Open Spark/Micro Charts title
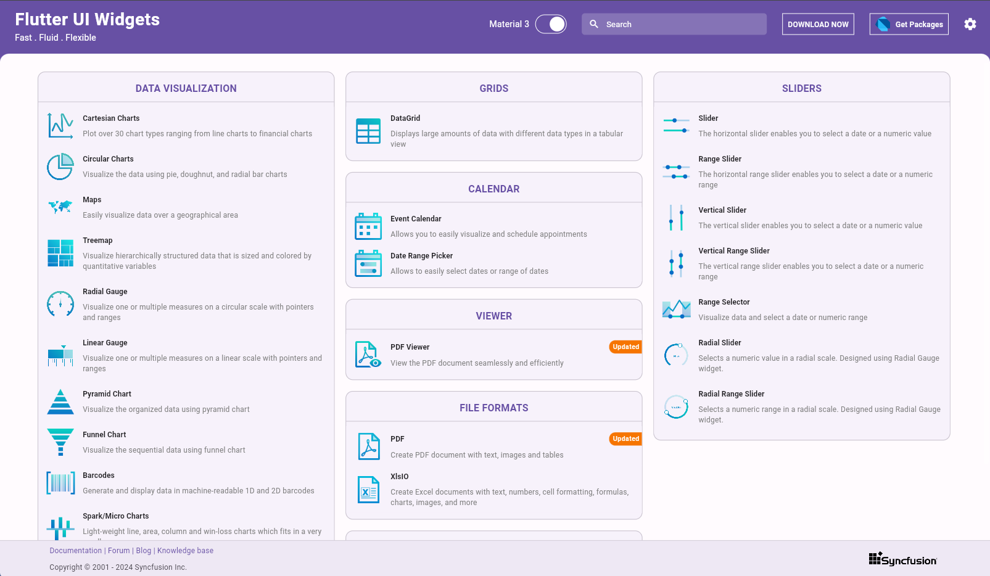The image size is (990, 576). (116, 516)
